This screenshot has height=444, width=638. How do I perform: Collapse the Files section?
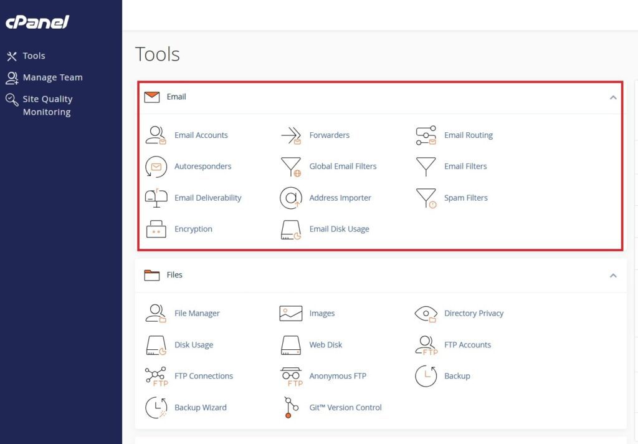tap(613, 276)
